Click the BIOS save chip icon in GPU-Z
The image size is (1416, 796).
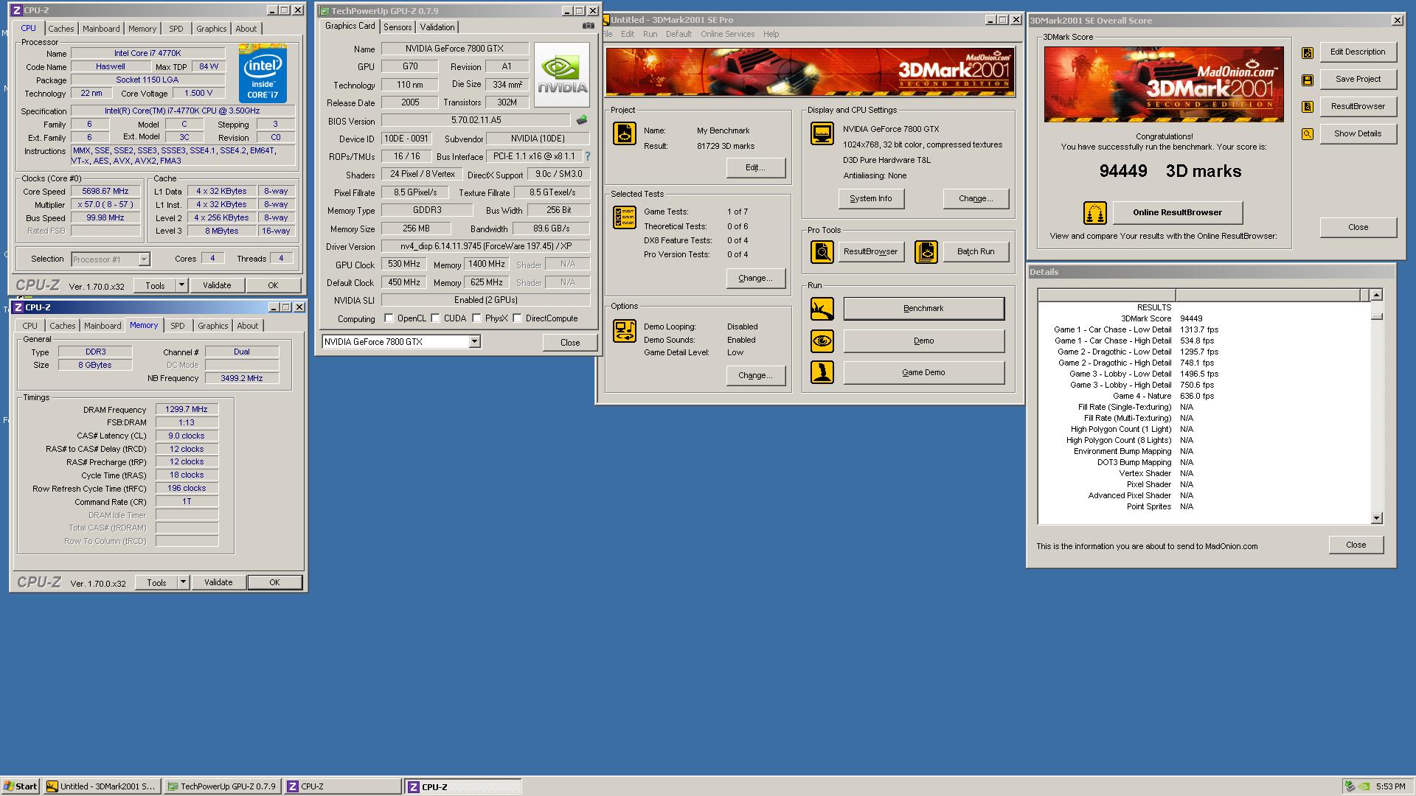[x=582, y=120]
